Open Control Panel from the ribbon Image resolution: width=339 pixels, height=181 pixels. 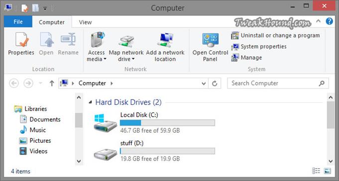210,47
